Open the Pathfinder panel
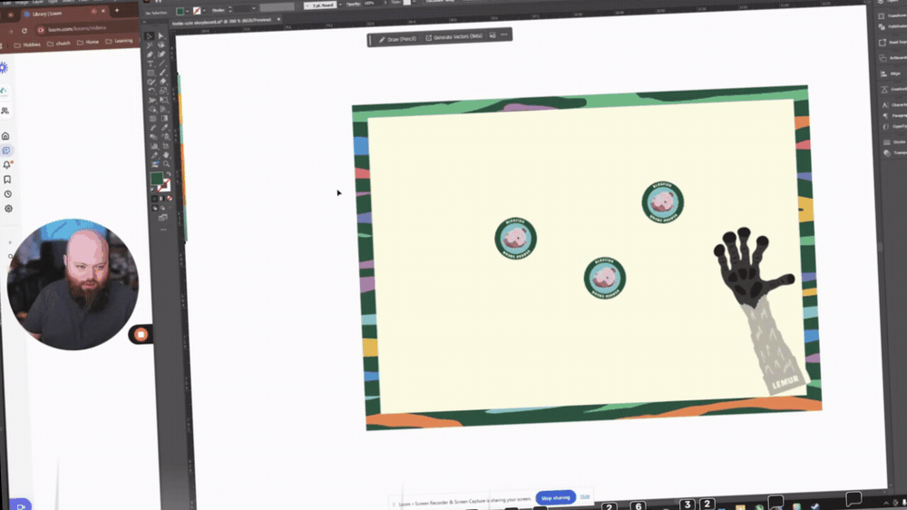The height and width of the screenshot is (510, 907). click(x=892, y=26)
